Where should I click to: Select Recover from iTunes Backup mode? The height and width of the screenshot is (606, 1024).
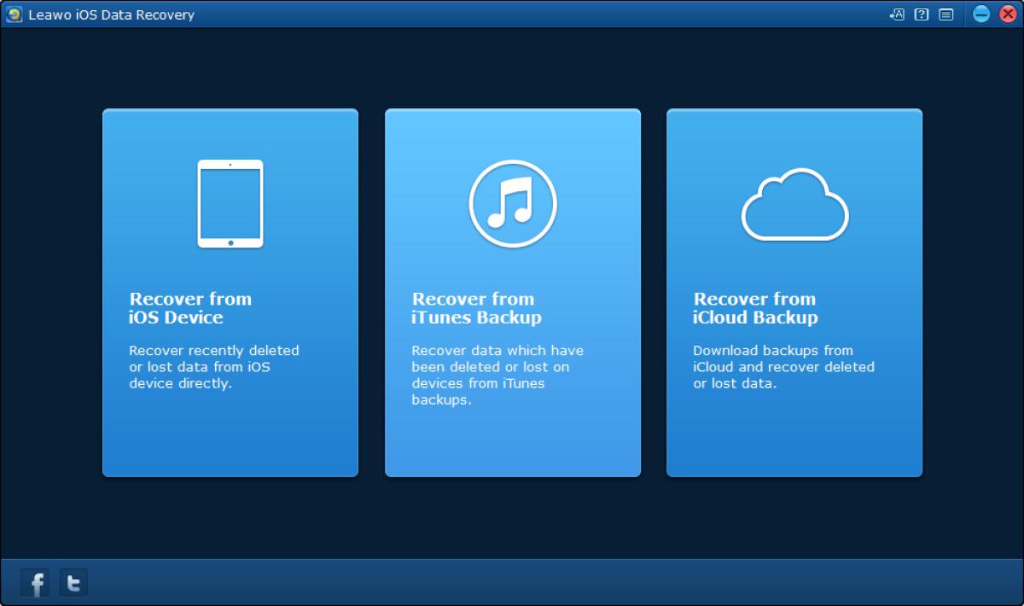[x=512, y=291]
